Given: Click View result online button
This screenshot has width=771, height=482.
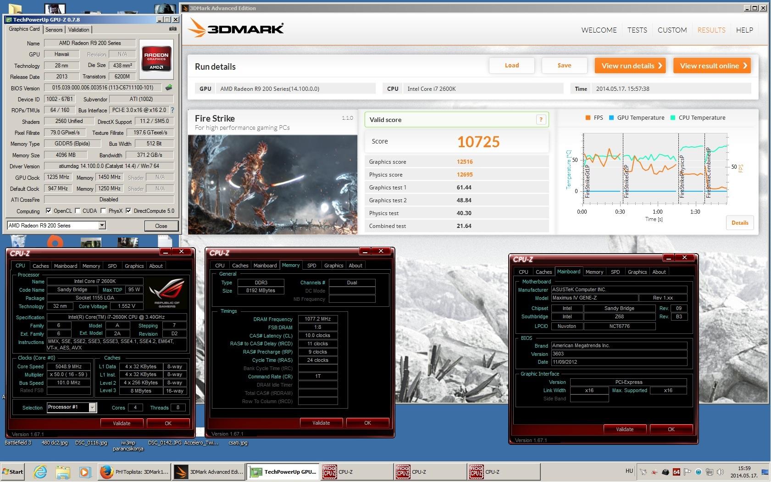Looking at the screenshot, I should coord(712,66).
